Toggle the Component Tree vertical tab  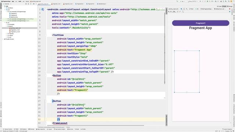point(166,121)
